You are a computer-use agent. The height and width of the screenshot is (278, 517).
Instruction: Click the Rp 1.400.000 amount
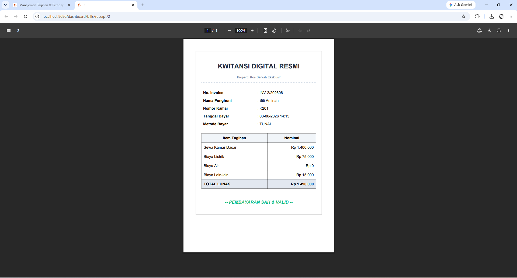tap(302, 147)
